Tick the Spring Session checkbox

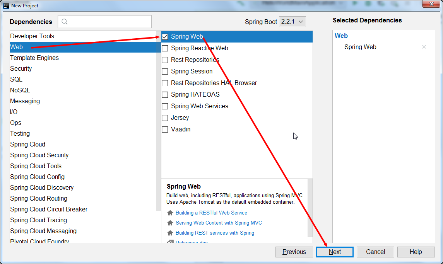click(165, 72)
